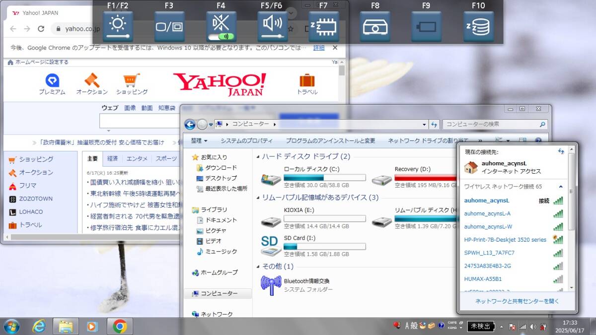Click the ローカル ディスク (C:) usage bar

tap(325, 177)
